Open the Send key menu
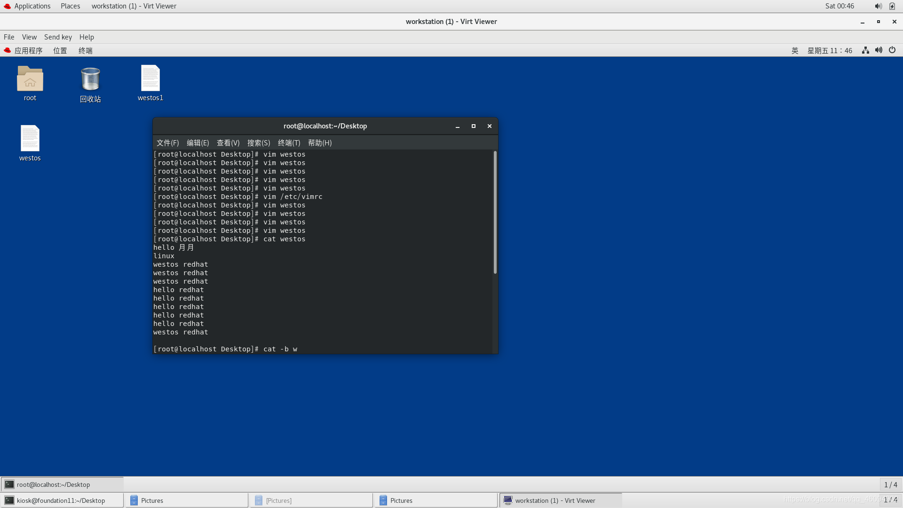The width and height of the screenshot is (903, 508). (58, 37)
